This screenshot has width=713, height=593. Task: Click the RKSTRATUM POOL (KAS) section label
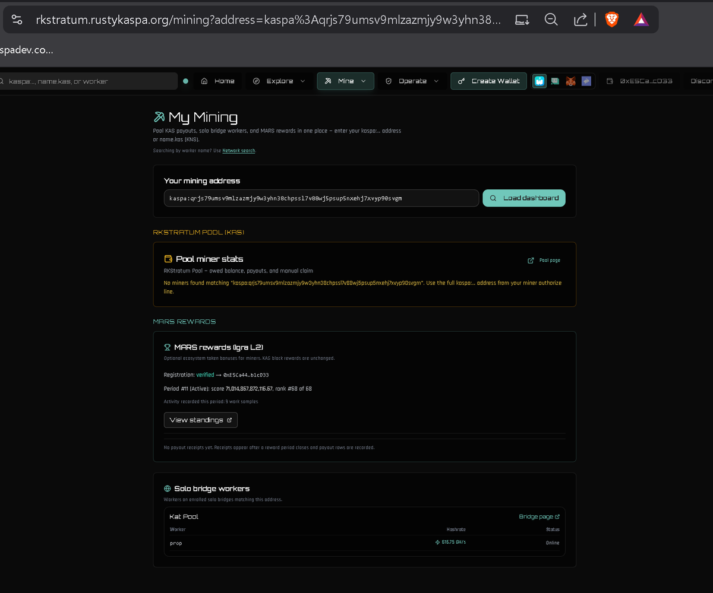(198, 232)
